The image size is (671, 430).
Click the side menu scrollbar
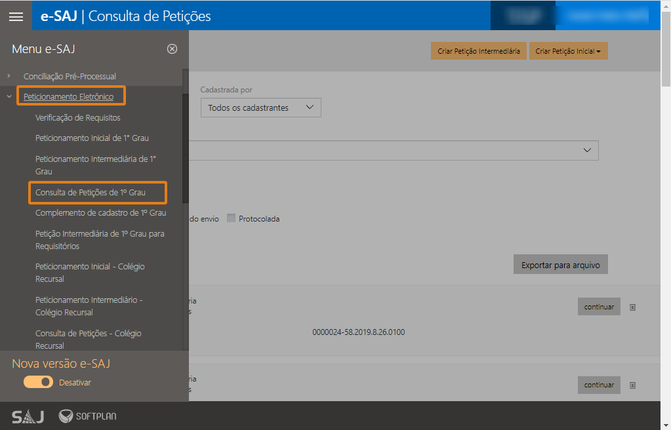pos(185,147)
